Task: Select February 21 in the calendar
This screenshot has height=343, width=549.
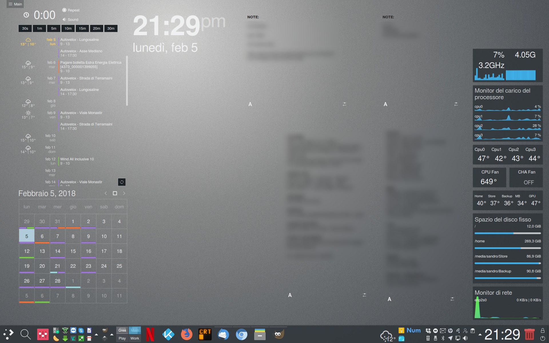Action: point(57,266)
